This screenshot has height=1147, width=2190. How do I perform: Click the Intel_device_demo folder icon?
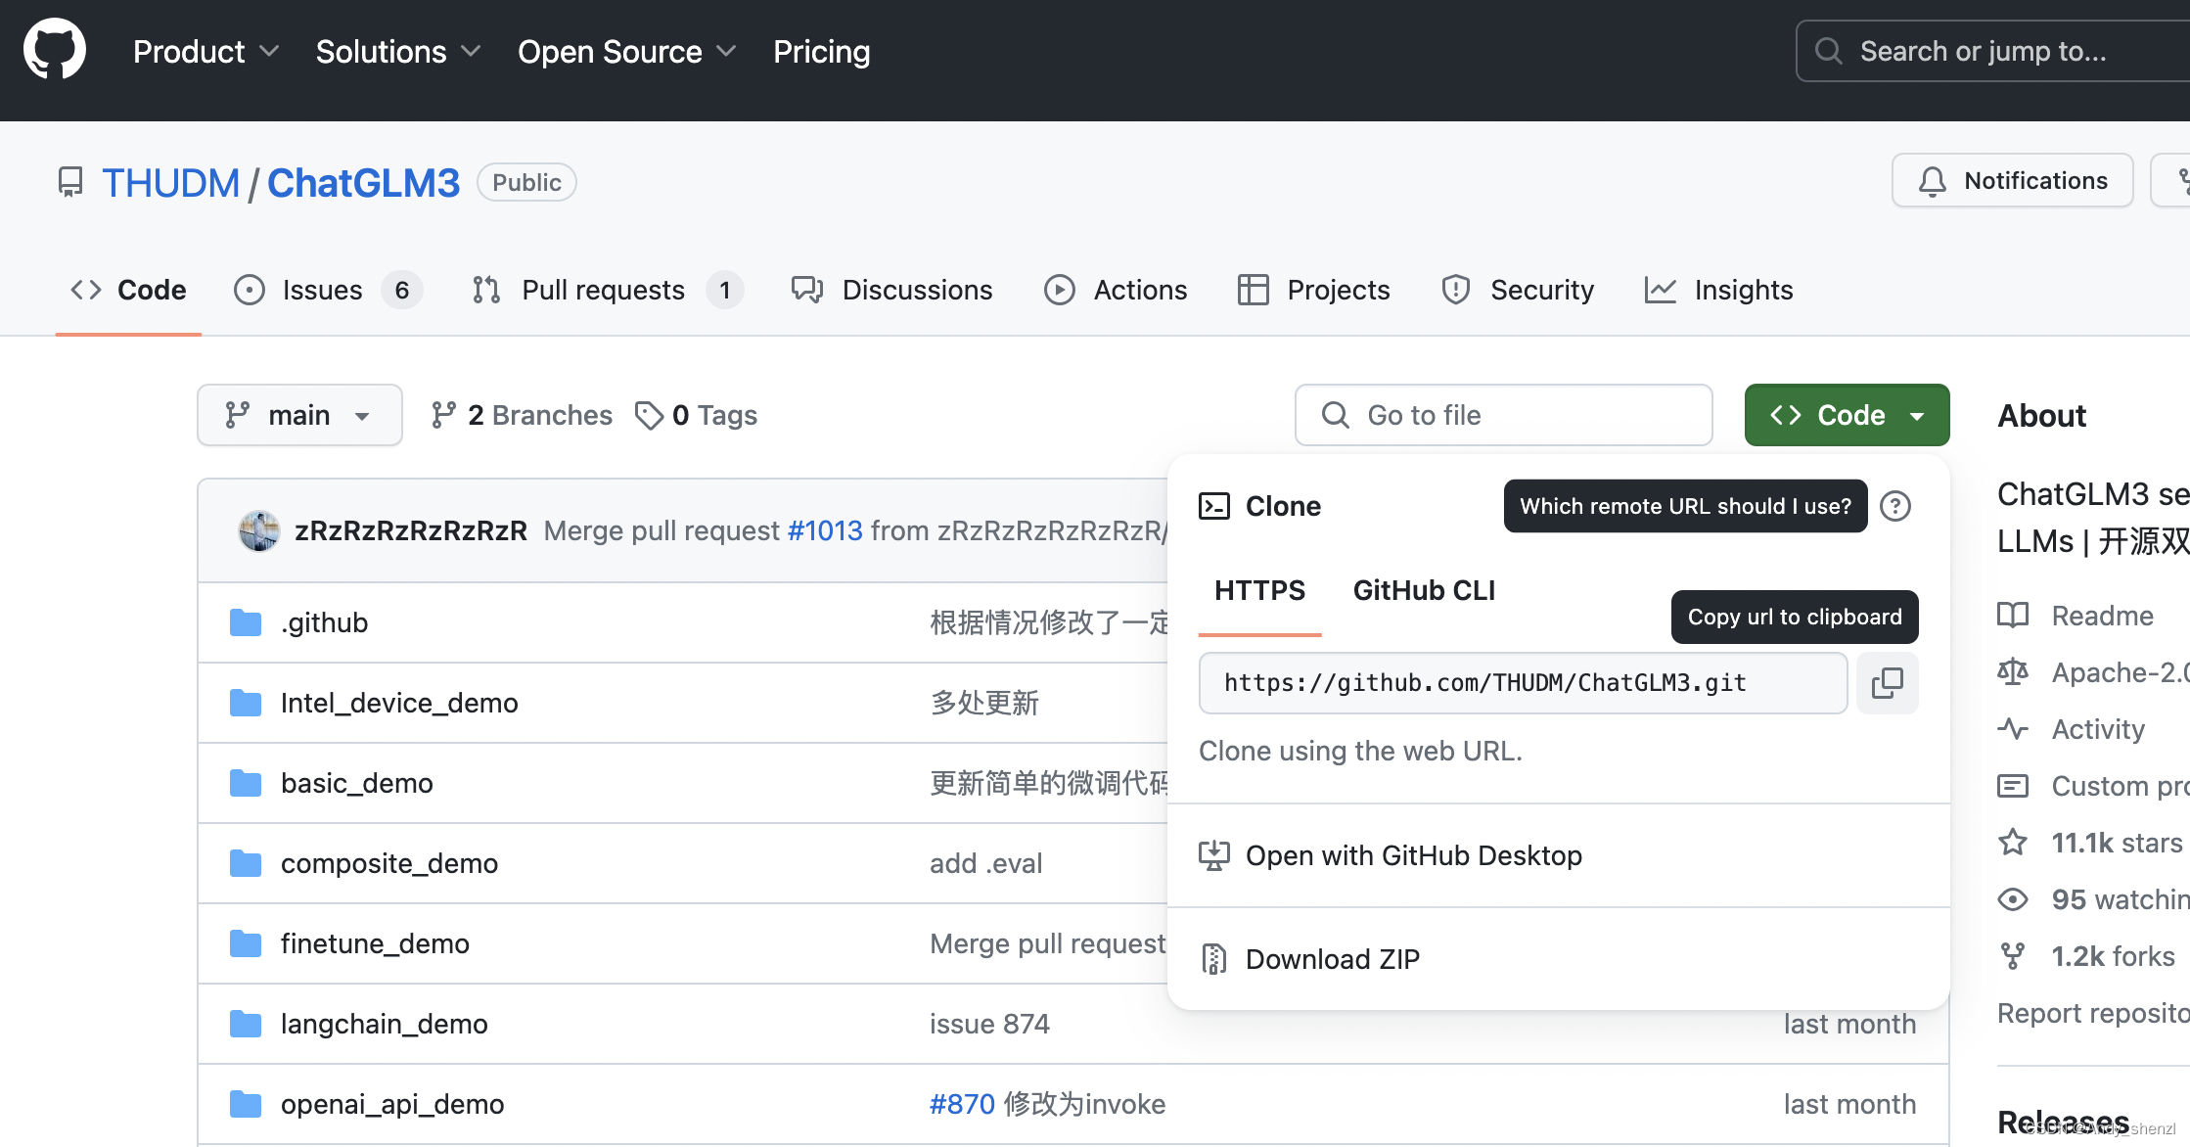click(x=246, y=703)
